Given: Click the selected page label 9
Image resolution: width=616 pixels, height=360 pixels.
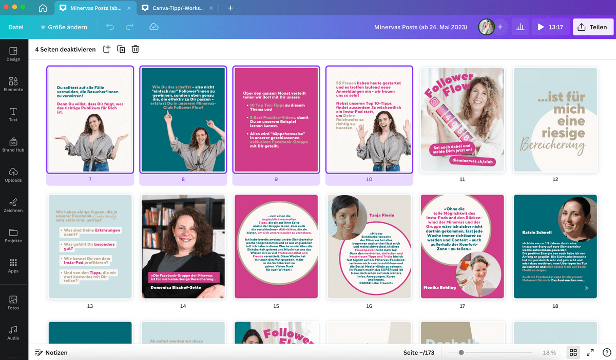Looking at the screenshot, I should pos(276,179).
